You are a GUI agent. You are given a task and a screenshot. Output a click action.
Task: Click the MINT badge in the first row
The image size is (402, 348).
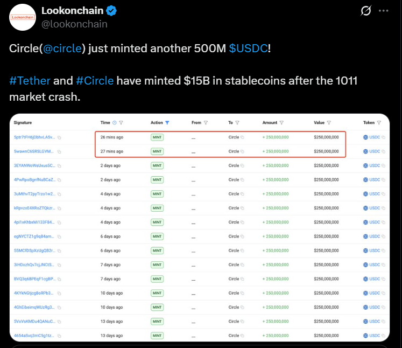click(157, 137)
